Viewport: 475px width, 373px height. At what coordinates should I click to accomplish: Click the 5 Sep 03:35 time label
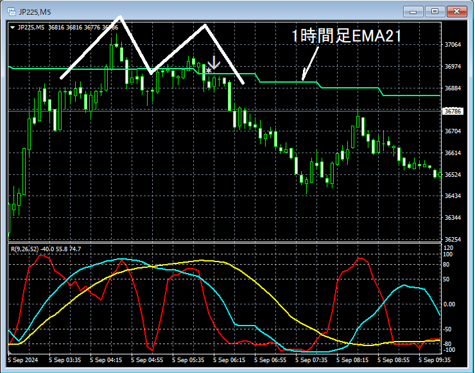point(65,360)
